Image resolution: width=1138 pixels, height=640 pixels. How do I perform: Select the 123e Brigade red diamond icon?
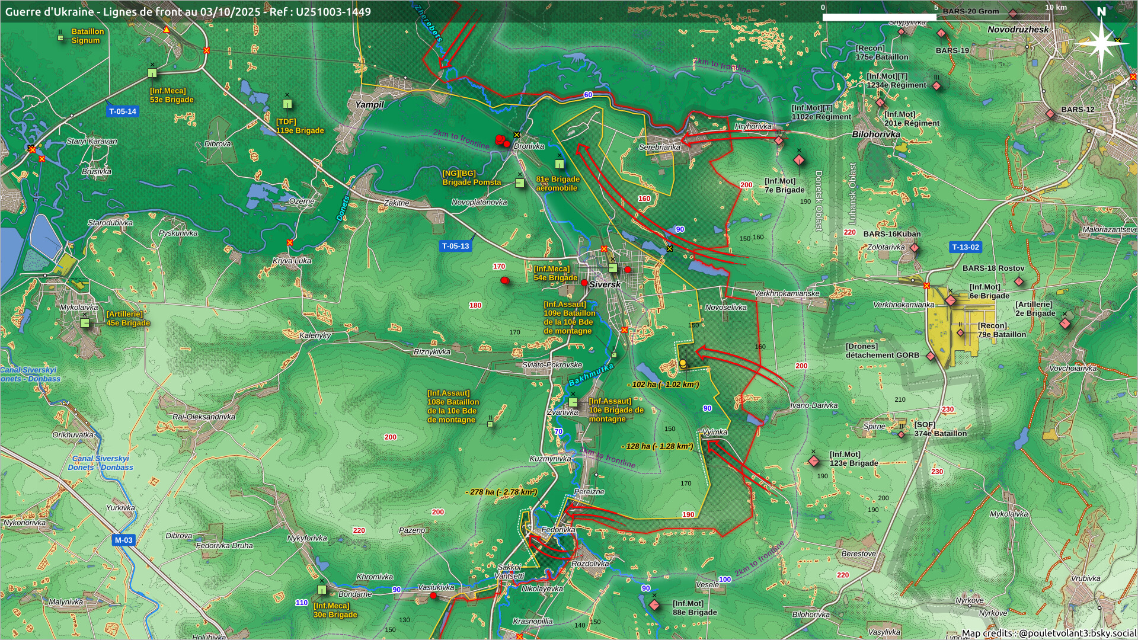pos(814,461)
